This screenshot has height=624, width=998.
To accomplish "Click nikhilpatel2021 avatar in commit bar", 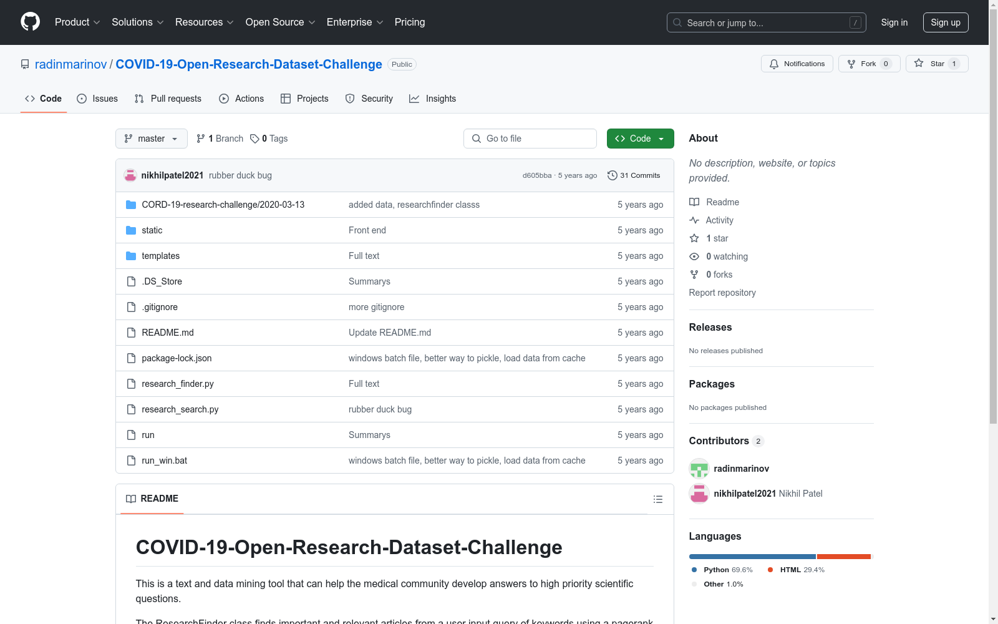I will click(x=130, y=175).
